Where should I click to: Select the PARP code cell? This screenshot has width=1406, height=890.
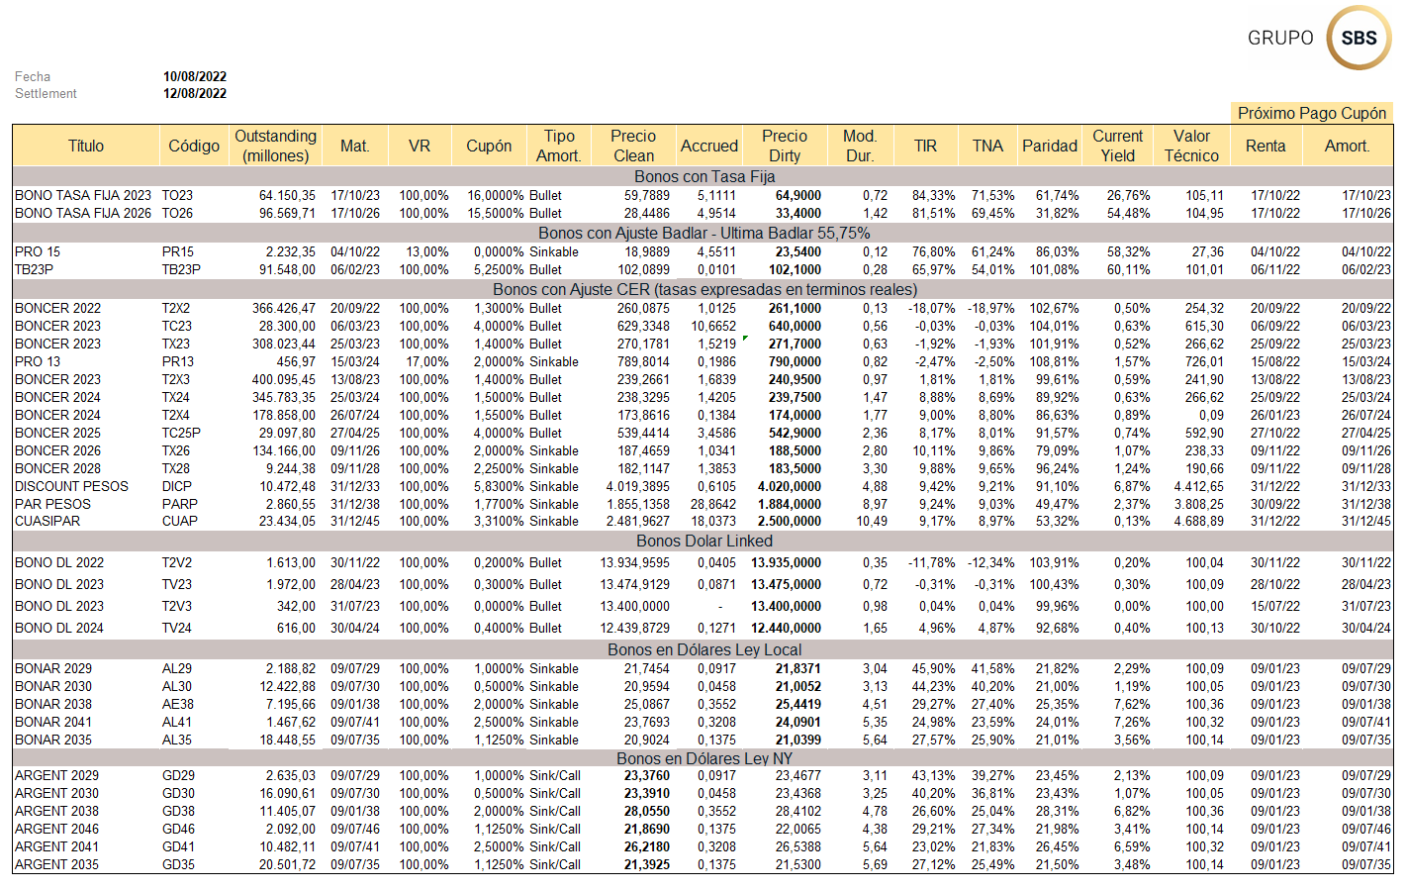point(180,504)
